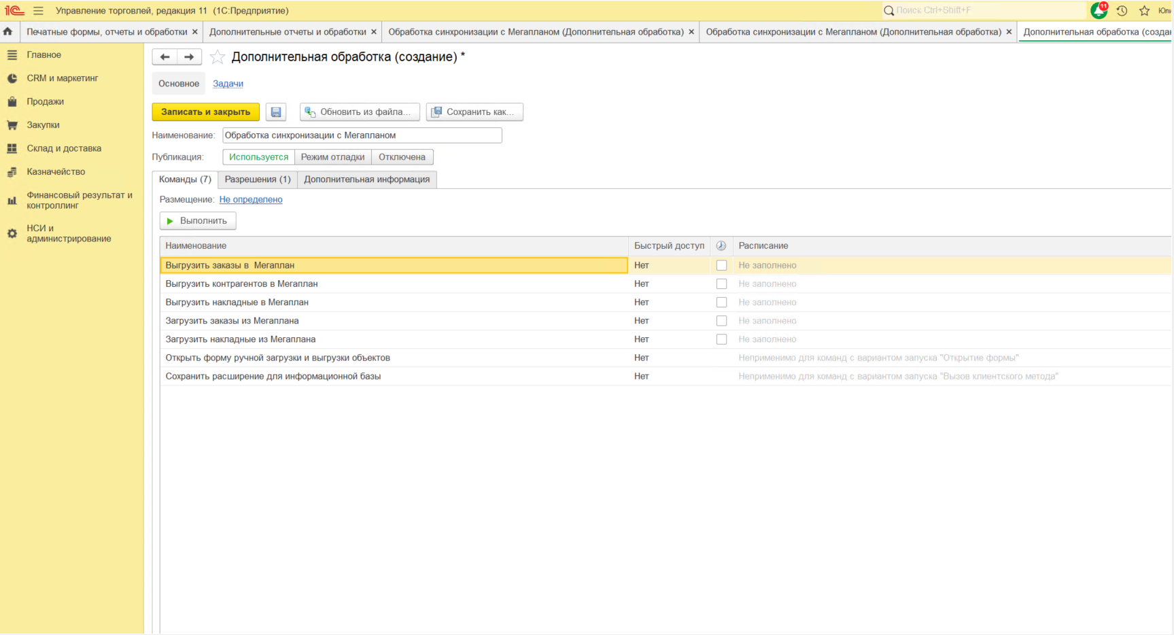Image resolution: width=1174 pixels, height=635 pixels.
Task: Save using the floppy disk icon
Action: coord(276,112)
